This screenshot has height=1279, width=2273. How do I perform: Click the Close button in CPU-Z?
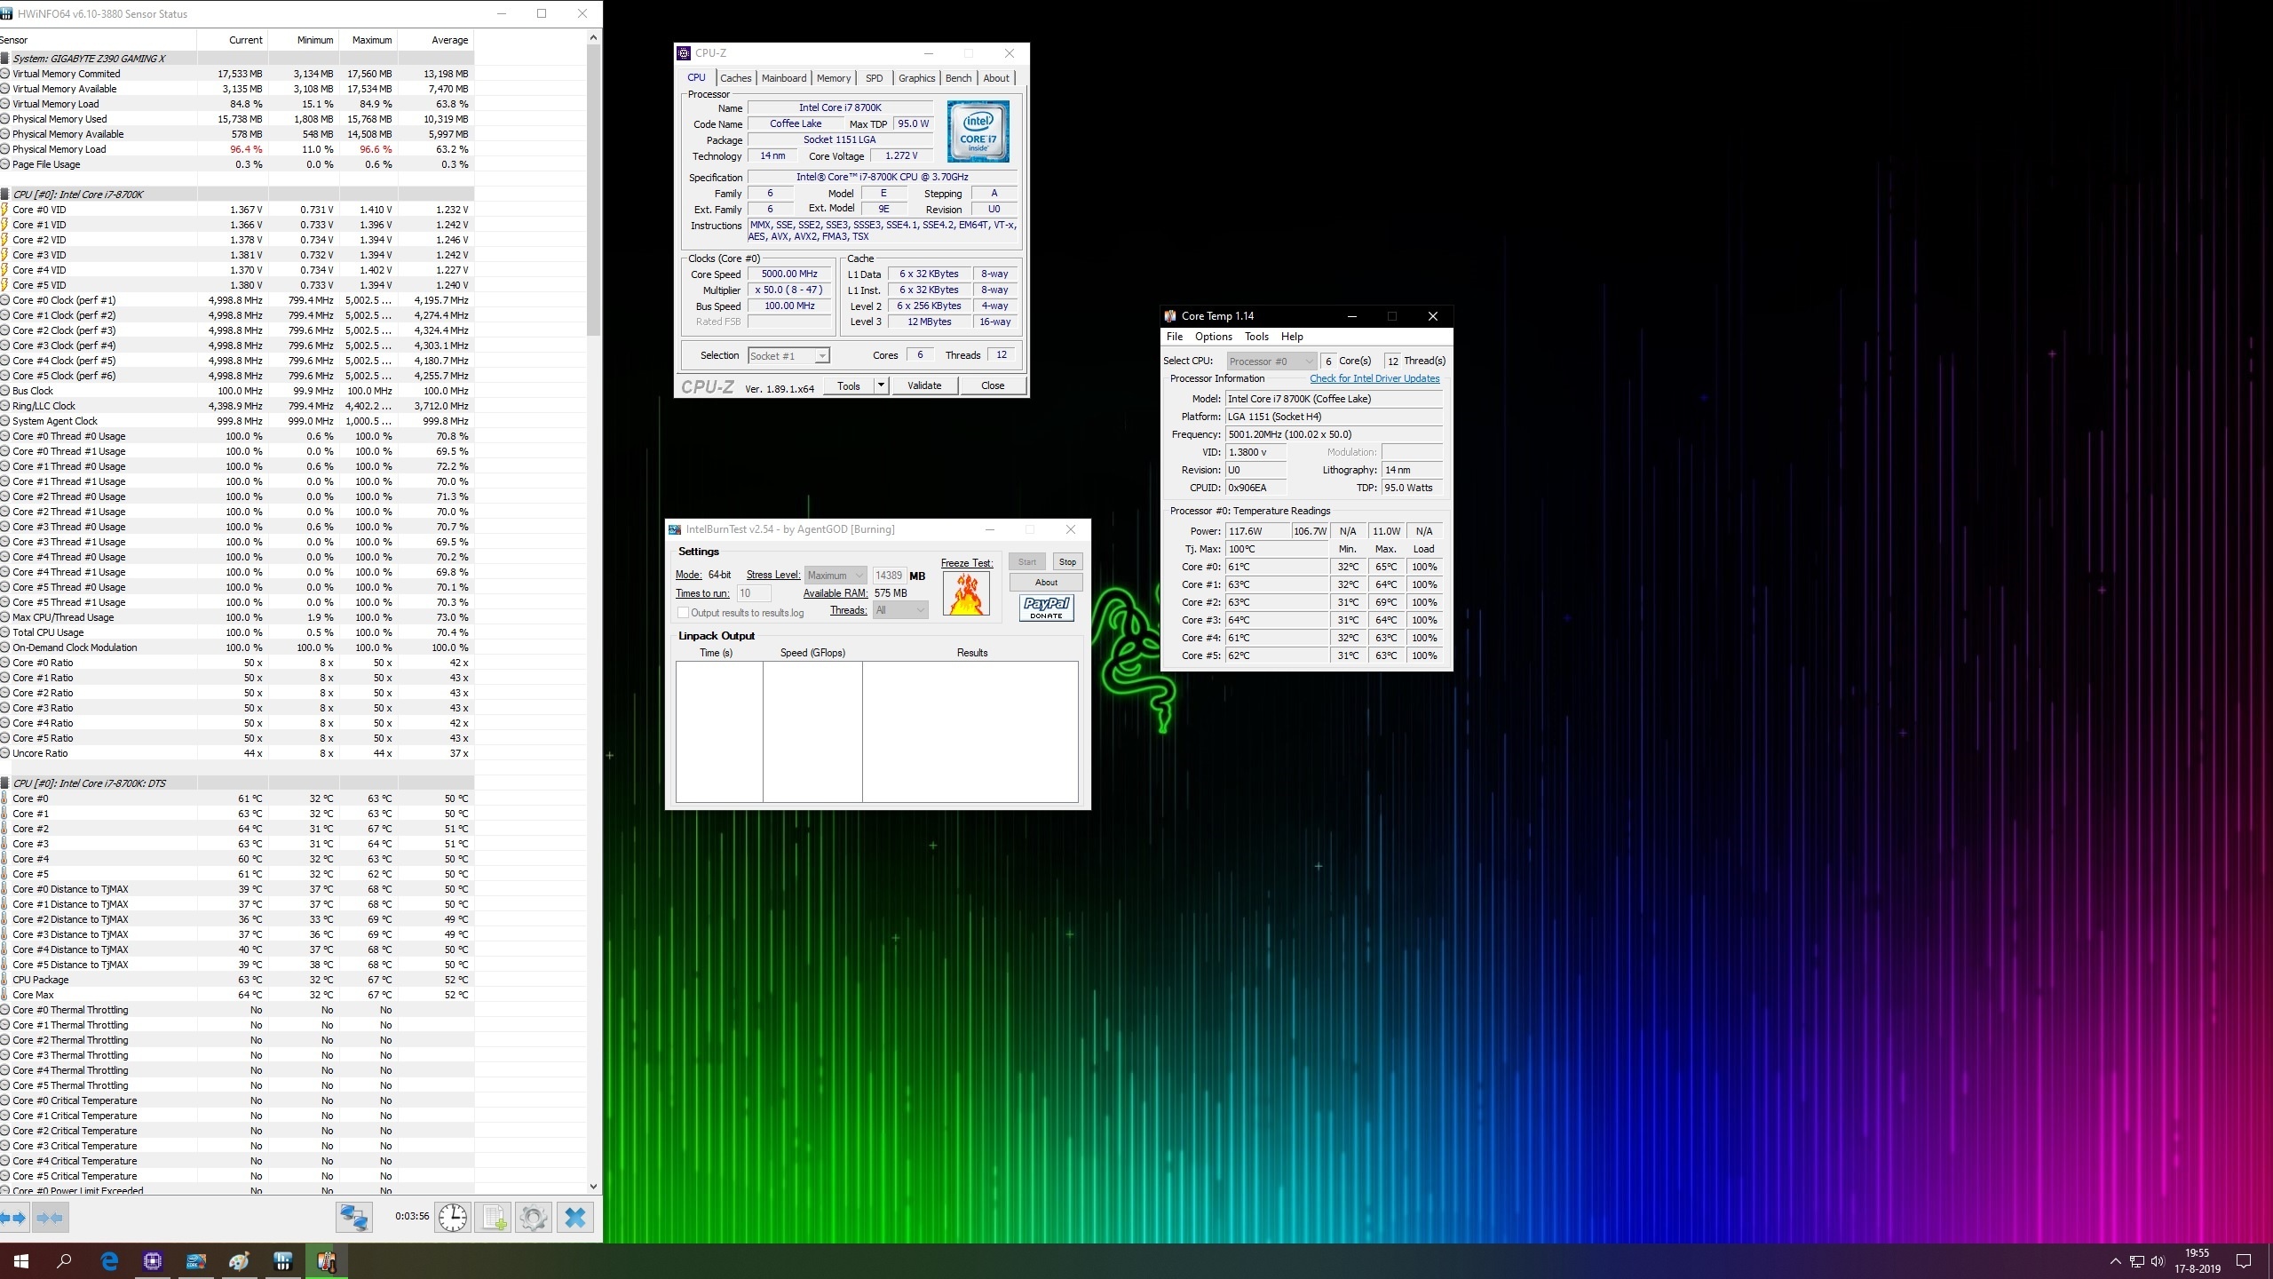(x=993, y=385)
